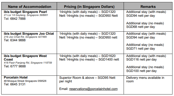
Task: Click the Pricing (in Singapore Dollars) header
Action: [89, 7]
